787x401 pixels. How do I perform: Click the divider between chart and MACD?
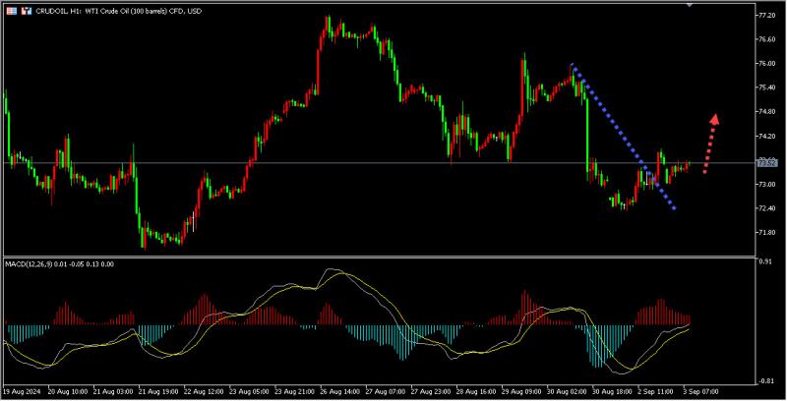[x=379, y=257]
